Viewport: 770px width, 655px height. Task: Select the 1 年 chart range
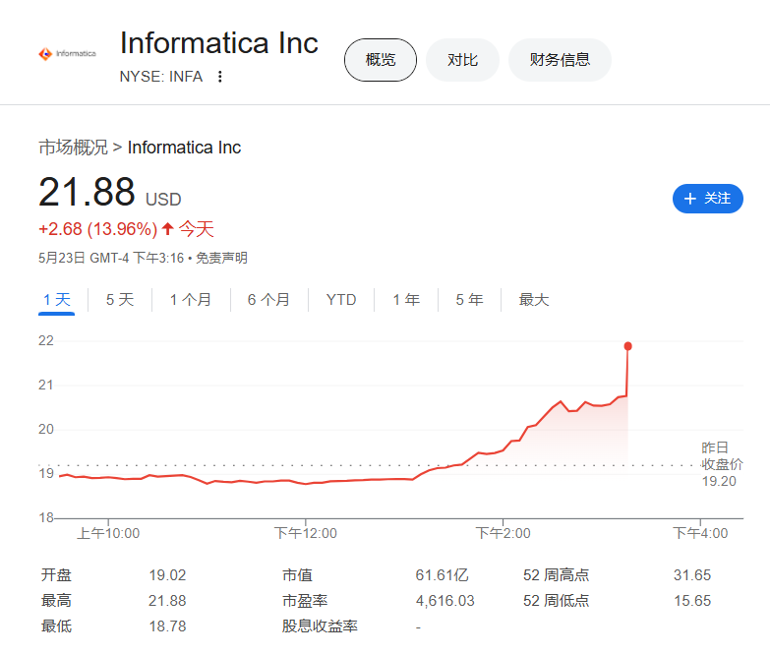[x=406, y=300]
